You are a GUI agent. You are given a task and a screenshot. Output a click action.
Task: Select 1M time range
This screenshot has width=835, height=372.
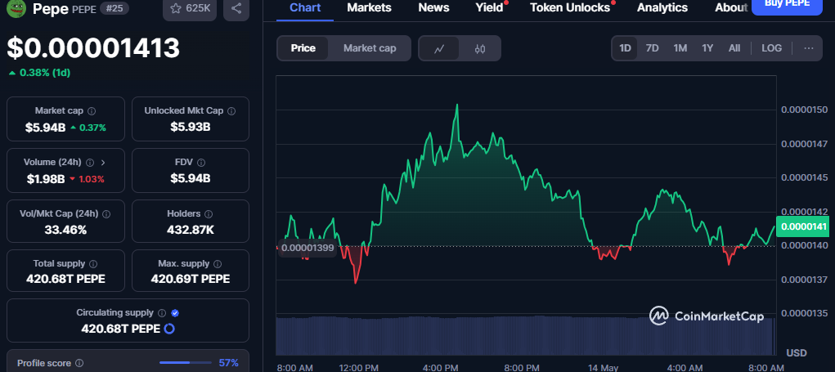coord(680,48)
